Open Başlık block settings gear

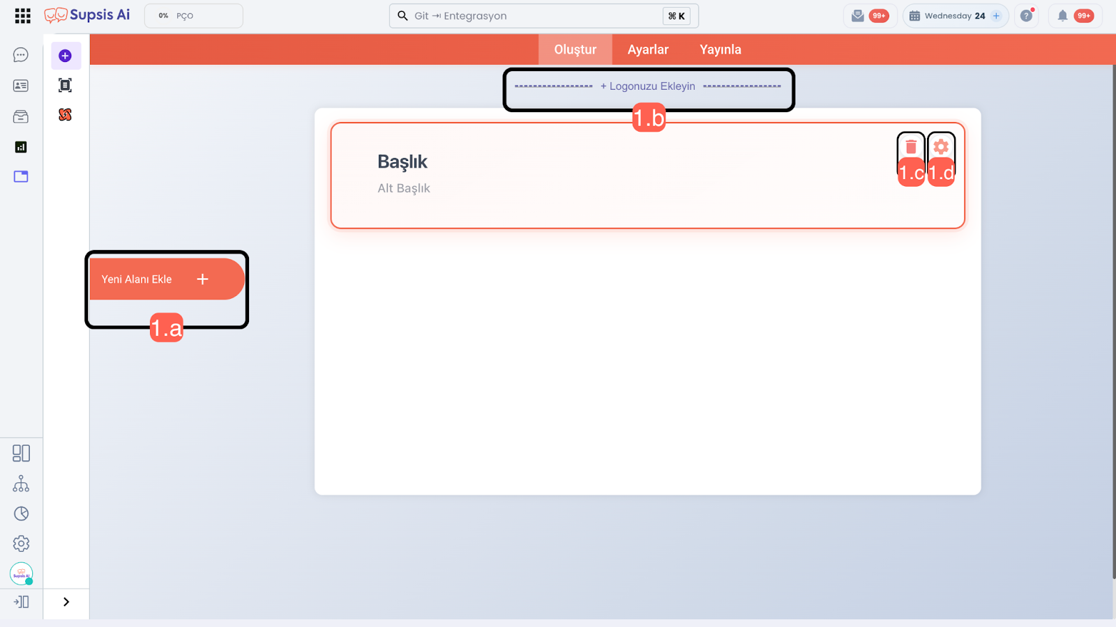pos(941,147)
